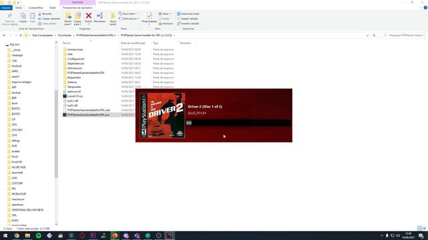Image resolution: width=428 pixels, height=240 pixels.
Task: Click Inverter seleção
Action: click(188, 24)
